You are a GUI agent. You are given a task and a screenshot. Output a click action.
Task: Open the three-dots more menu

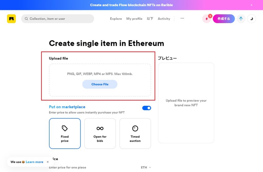click(182, 18)
